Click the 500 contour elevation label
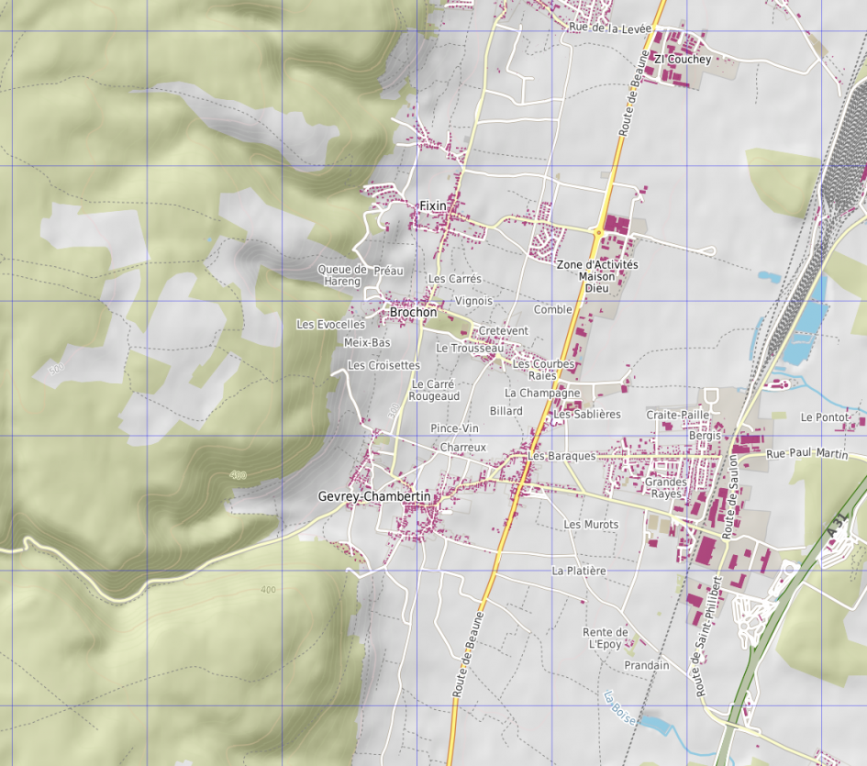The height and width of the screenshot is (766, 867). tap(57, 369)
